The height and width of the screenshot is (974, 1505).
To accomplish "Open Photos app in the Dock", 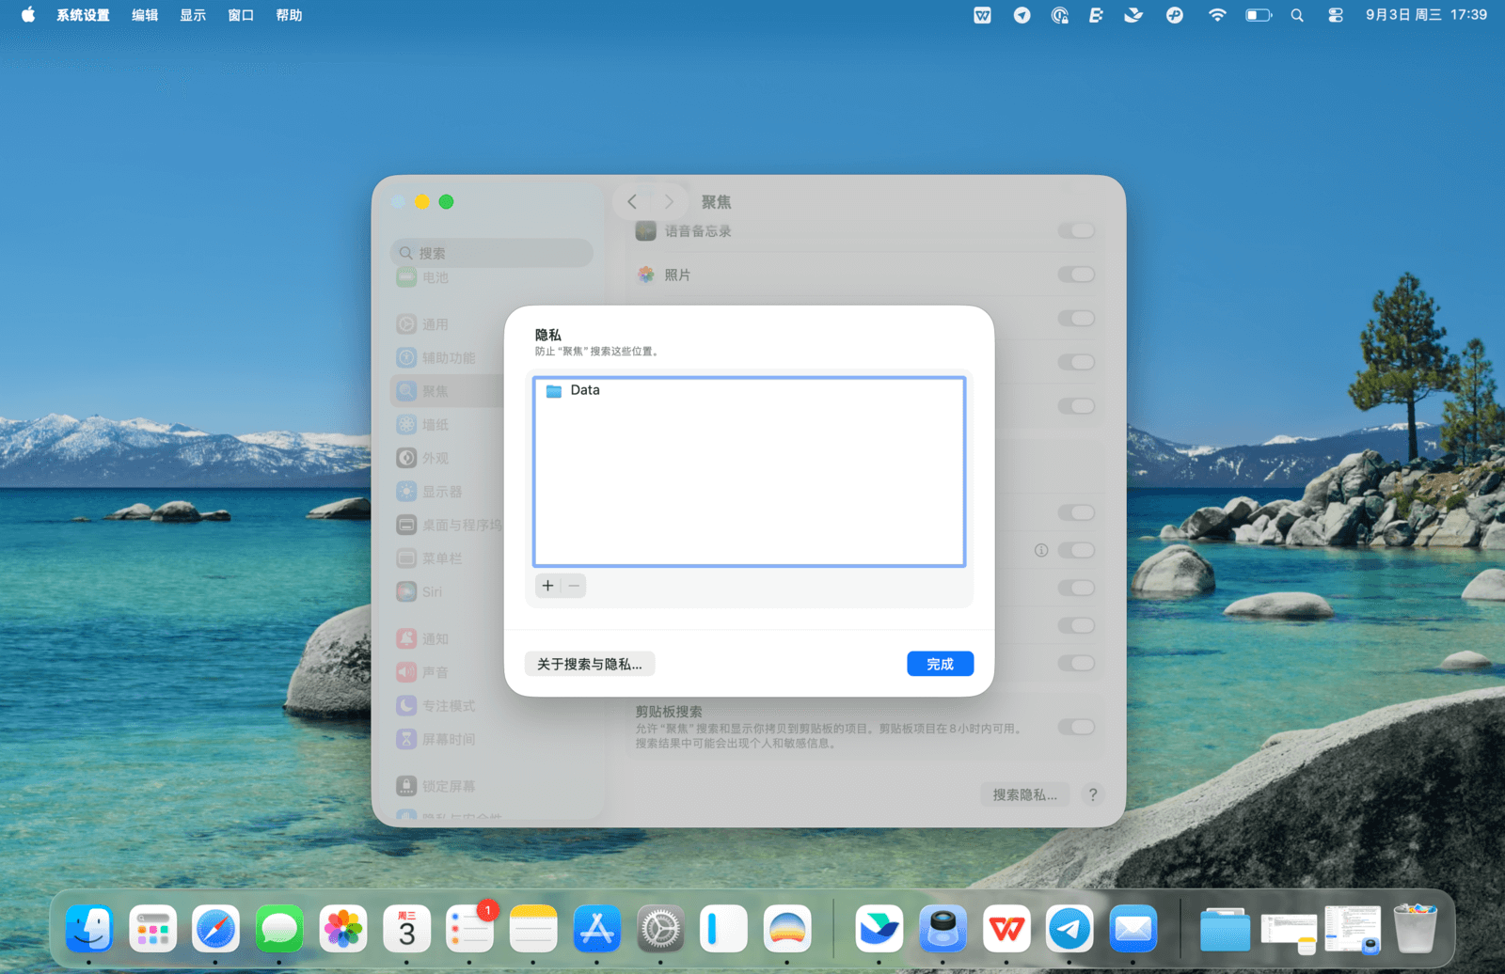I will [343, 930].
